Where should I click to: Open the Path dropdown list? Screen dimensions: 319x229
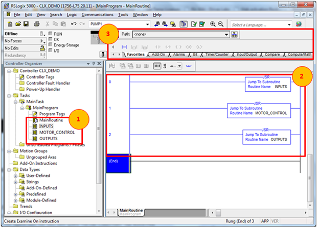point(226,35)
